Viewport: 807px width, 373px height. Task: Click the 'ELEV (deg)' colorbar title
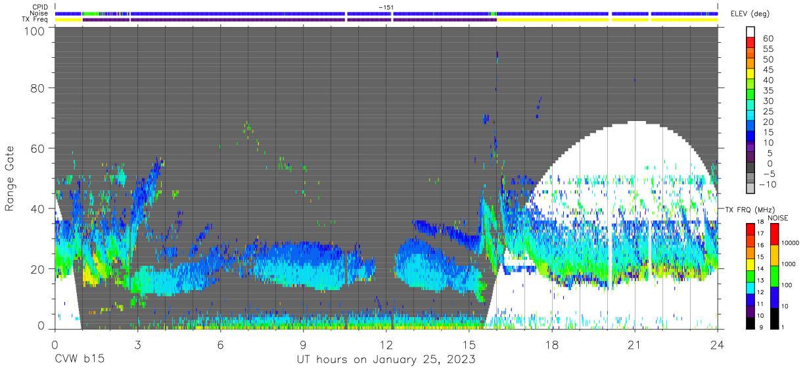[750, 14]
